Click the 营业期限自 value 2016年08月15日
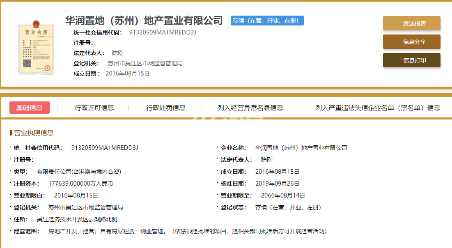 [76, 195]
